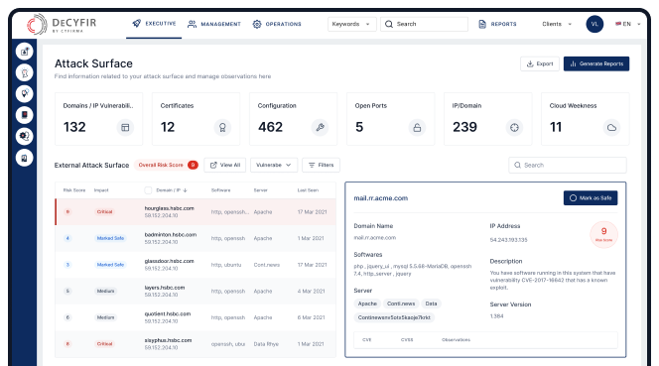
Task: Click the third sidebar icon
Action: (25, 93)
